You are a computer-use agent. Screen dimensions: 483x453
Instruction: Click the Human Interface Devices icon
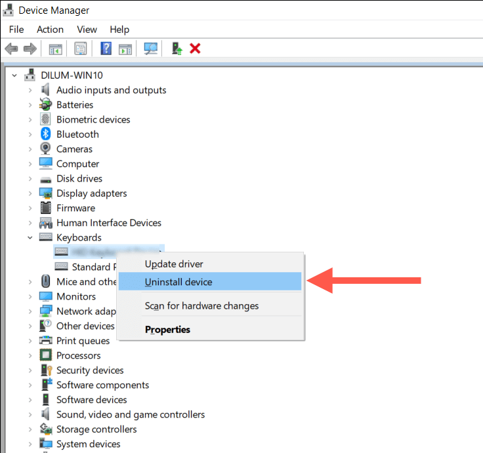[x=45, y=222]
